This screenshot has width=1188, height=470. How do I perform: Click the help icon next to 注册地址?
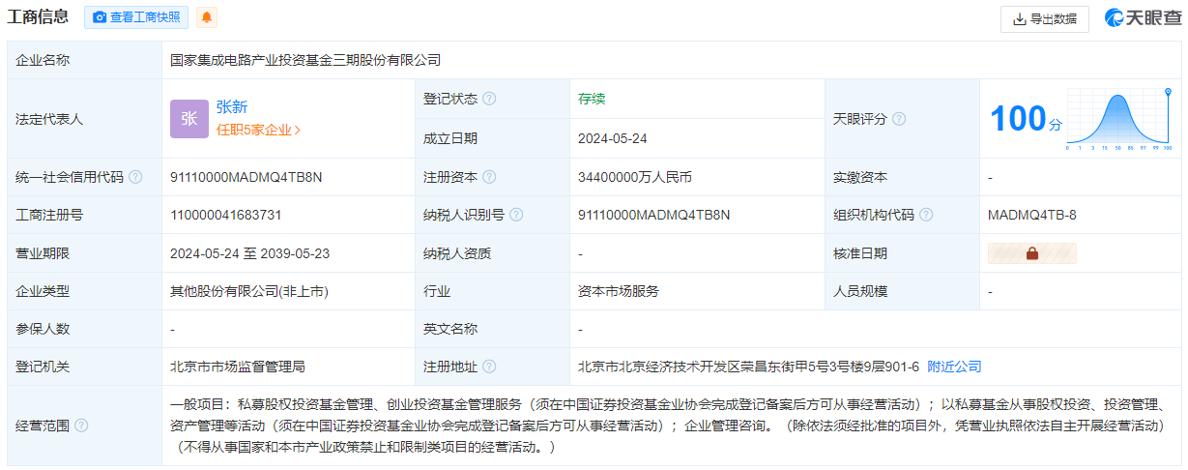click(x=489, y=367)
